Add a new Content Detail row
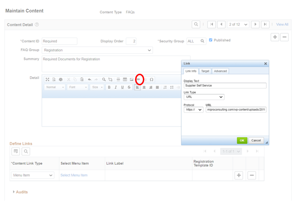 coord(275,37)
